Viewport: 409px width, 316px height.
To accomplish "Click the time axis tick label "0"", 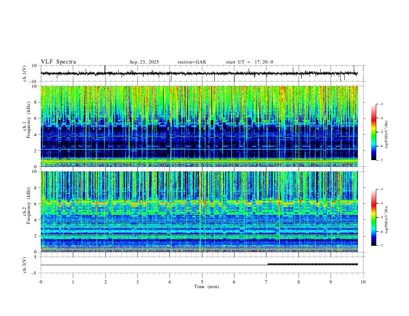I will (41, 282).
